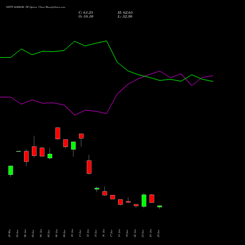Select the 18 Jun date label
Viewport: 245px width, 245px height.
pos(119,233)
